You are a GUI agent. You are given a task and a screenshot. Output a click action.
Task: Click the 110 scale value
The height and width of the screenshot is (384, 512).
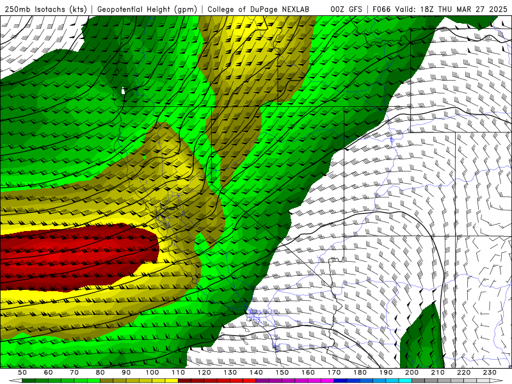tap(179, 372)
